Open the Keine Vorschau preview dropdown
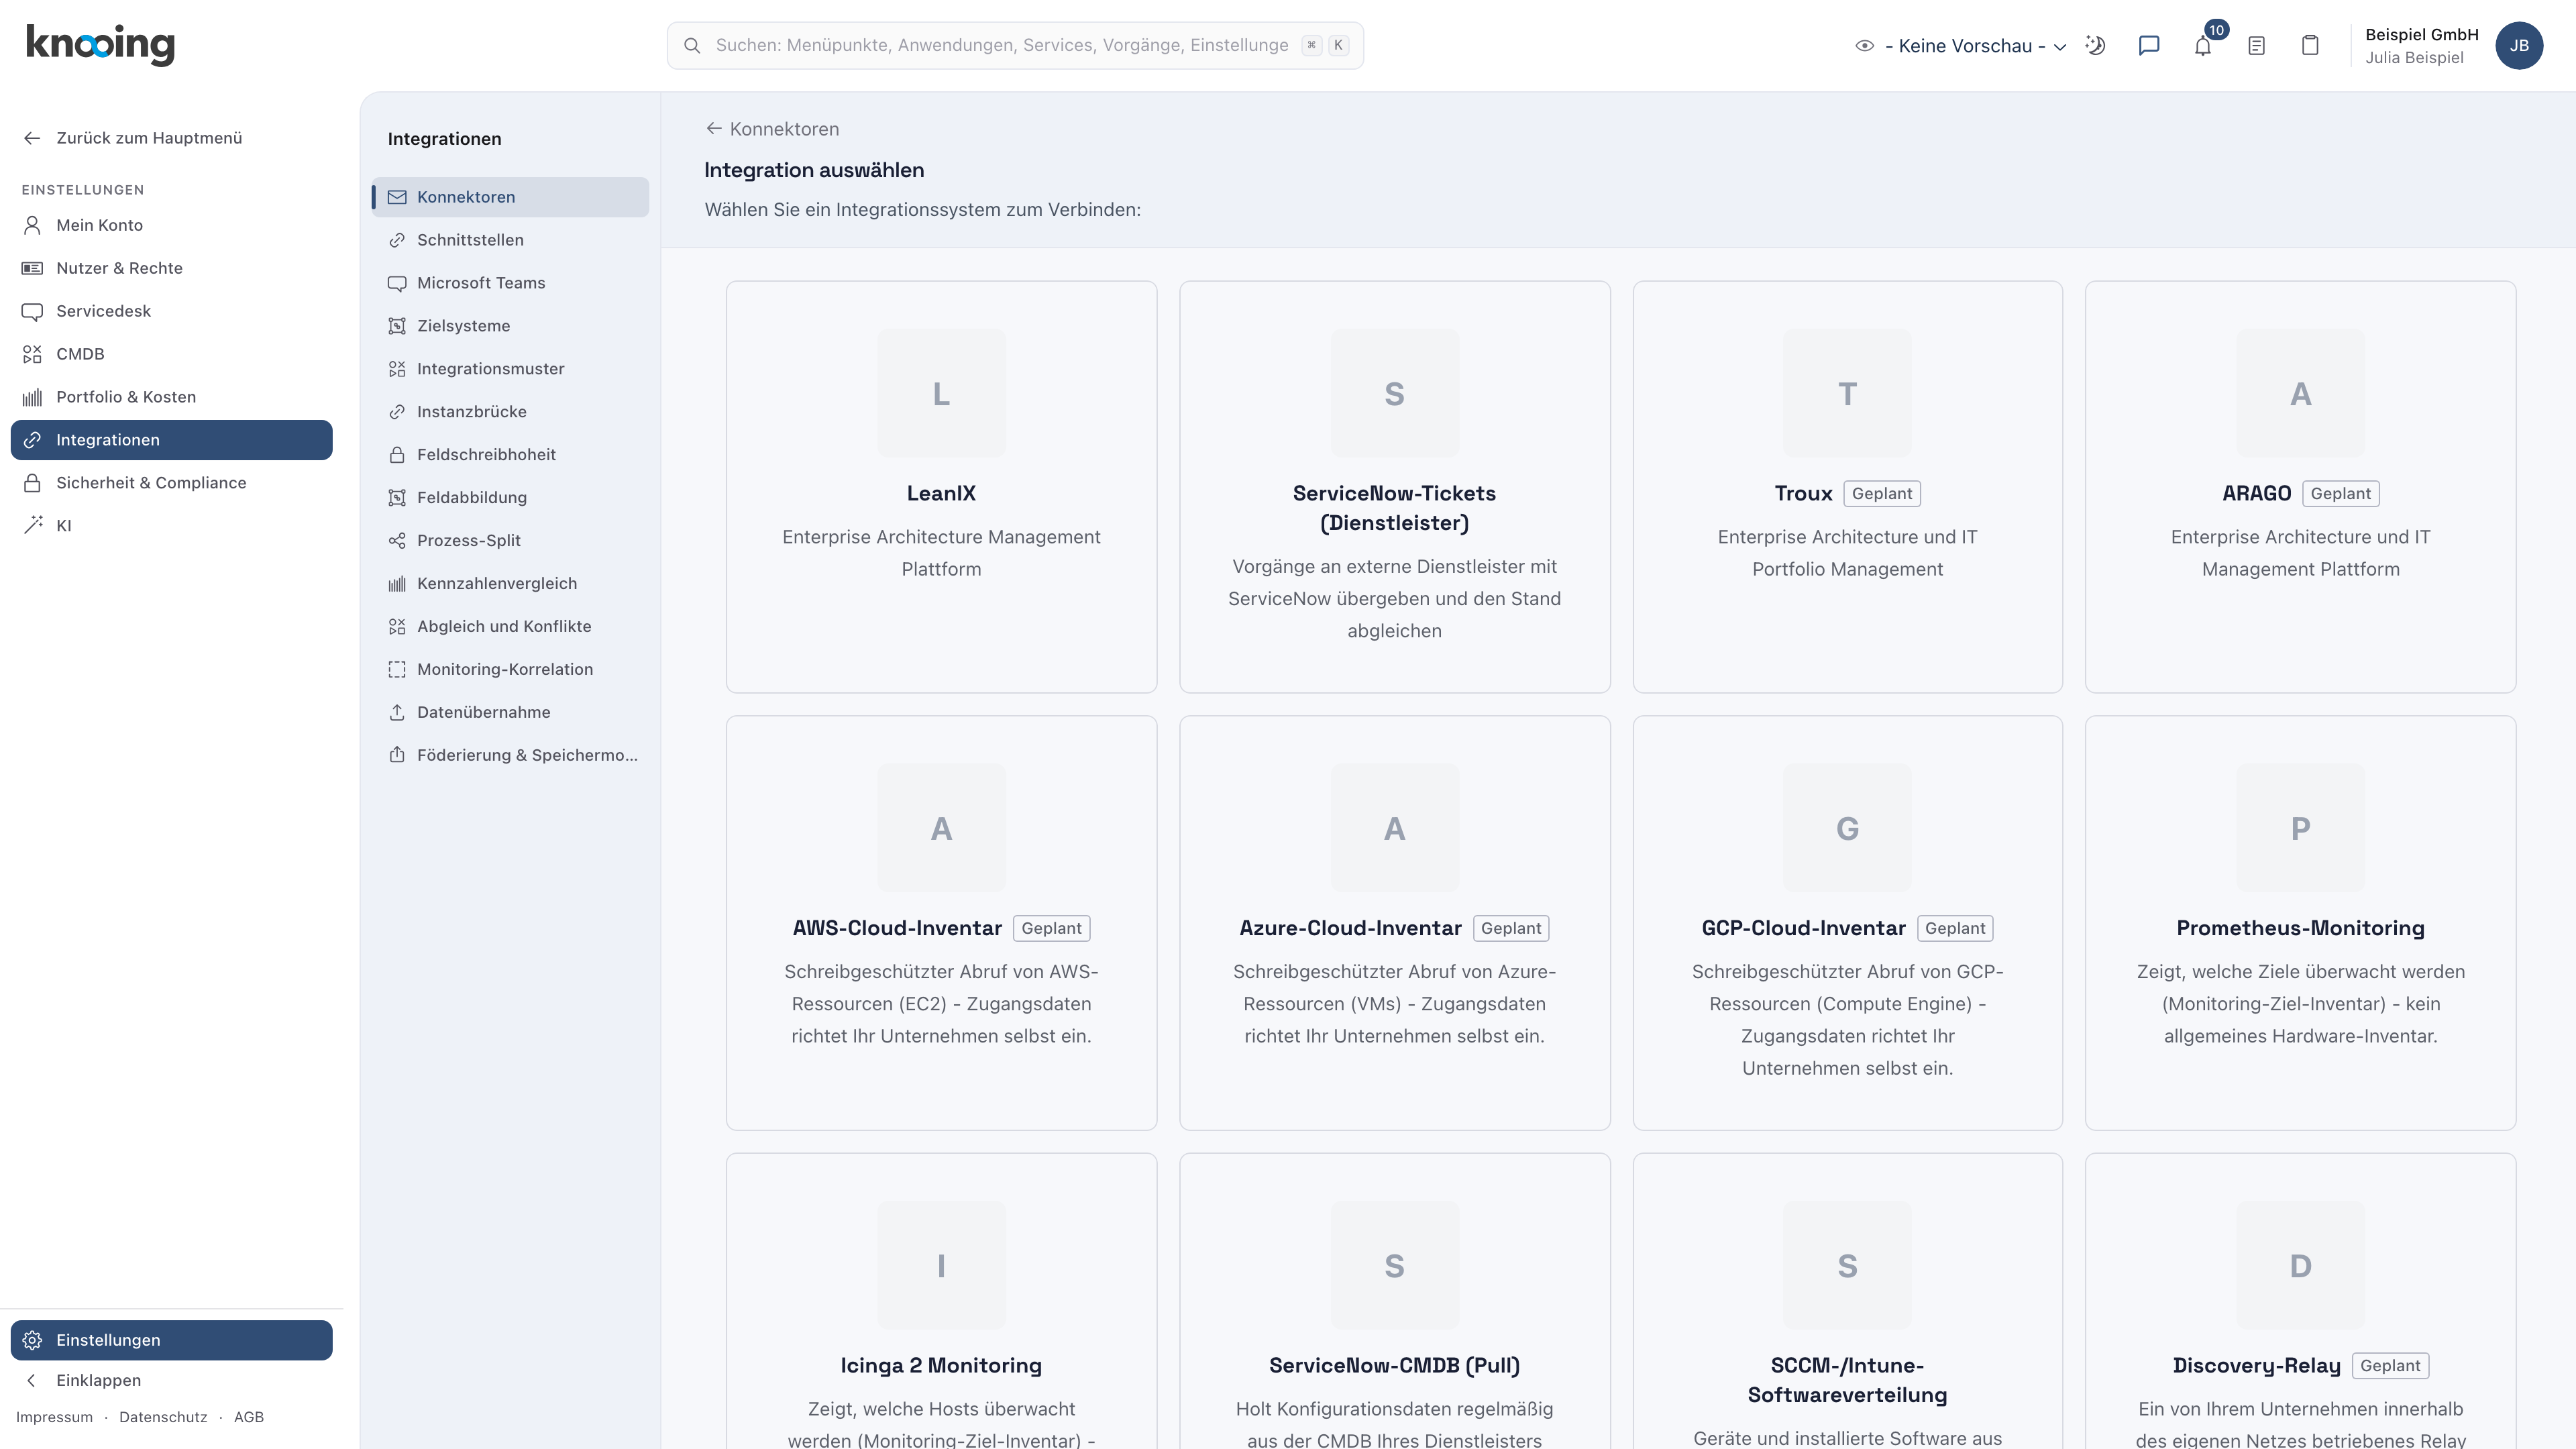This screenshot has width=2576, height=1449. pos(1975,46)
